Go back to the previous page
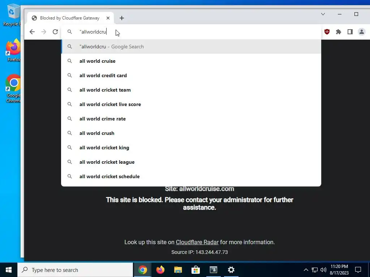This screenshot has width=370, height=277. tap(32, 32)
